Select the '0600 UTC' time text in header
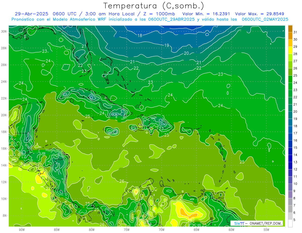302x233 pixels. click(64, 14)
